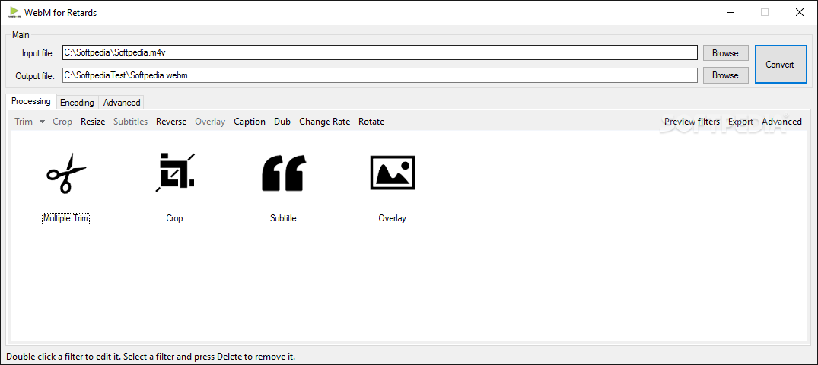
Task: Click Advanced in the filter toolbar
Action: (781, 122)
